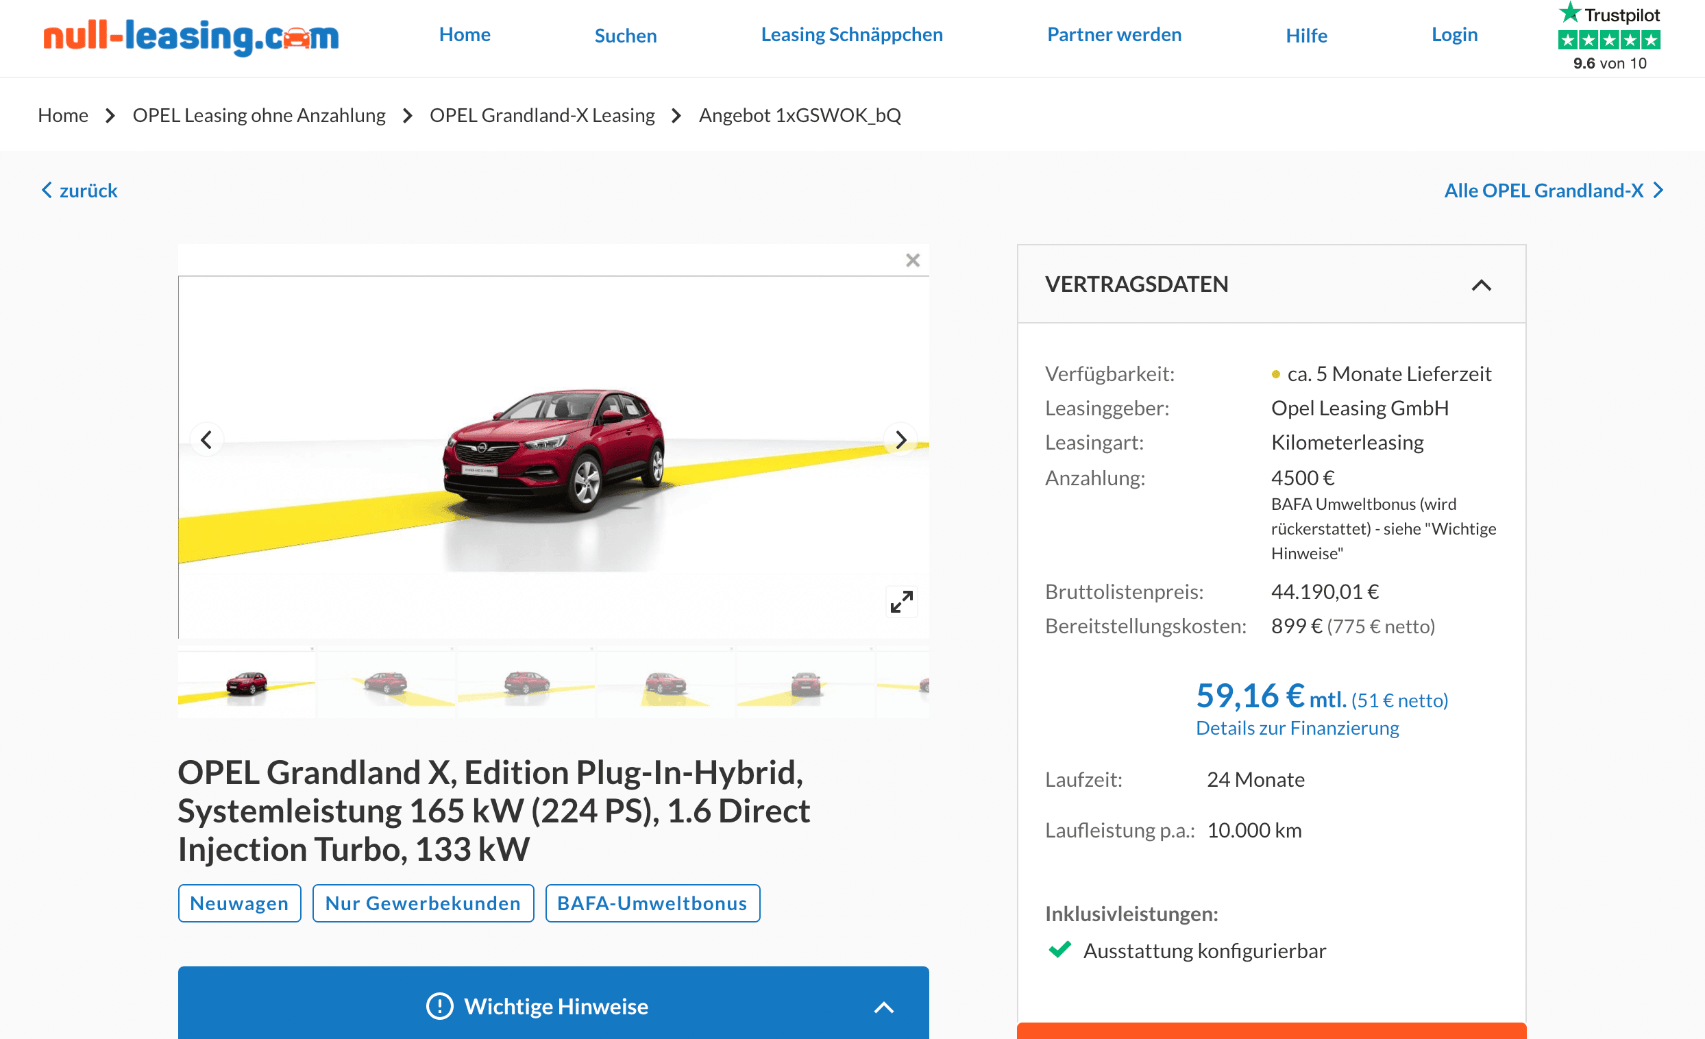Click the 24 Monate Laufzeit value

tap(1255, 780)
